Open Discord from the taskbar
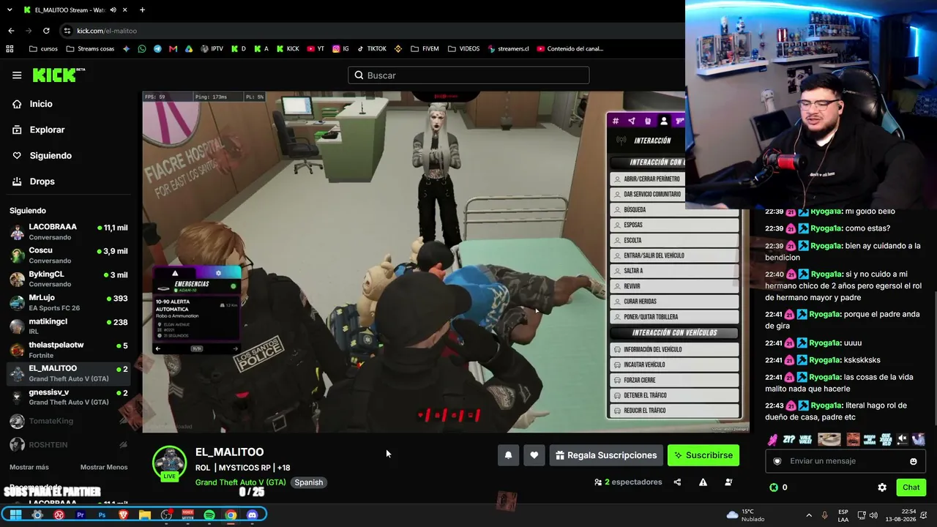The width and height of the screenshot is (937, 527). point(253,515)
